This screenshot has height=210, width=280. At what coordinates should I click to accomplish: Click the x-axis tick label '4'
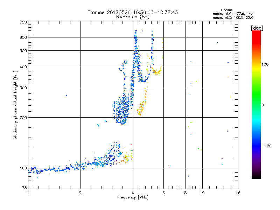(x=133, y=193)
